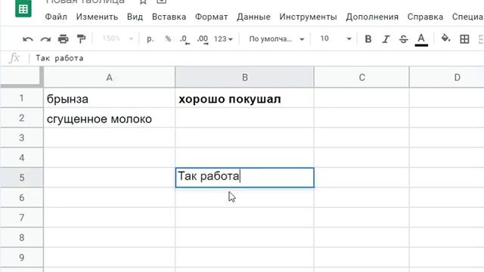The height and width of the screenshot is (272, 484).
Task: Select row 1 header
Action: click(x=22, y=98)
